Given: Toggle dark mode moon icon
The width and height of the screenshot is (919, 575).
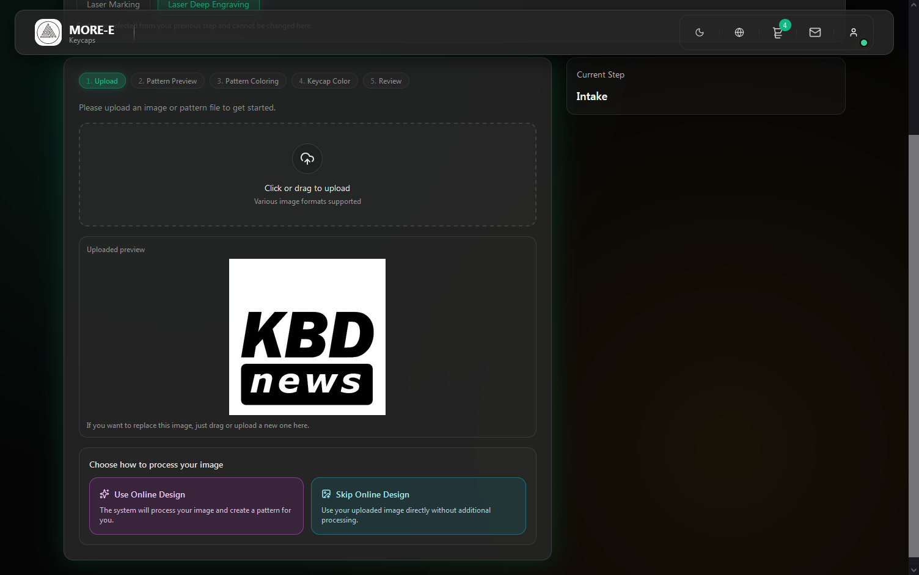Looking at the screenshot, I should pyautogui.click(x=700, y=32).
